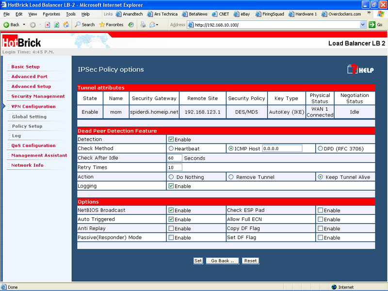Viewport: 388px width, 291px height.
Task: Open the Favorites menu
Action: click(x=51, y=14)
